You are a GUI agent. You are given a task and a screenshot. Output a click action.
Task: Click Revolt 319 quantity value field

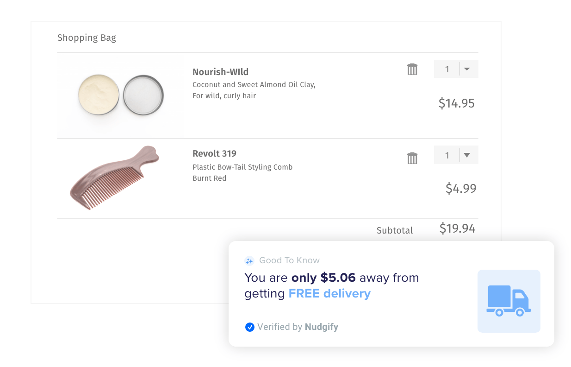click(447, 155)
